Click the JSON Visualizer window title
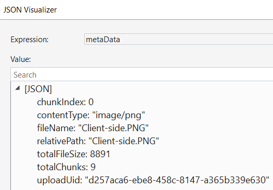This screenshot has width=273, height=190. (30, 10)
